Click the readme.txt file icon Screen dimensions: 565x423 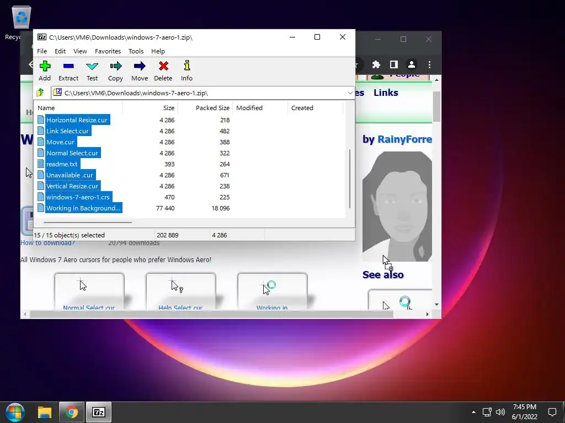41,164
